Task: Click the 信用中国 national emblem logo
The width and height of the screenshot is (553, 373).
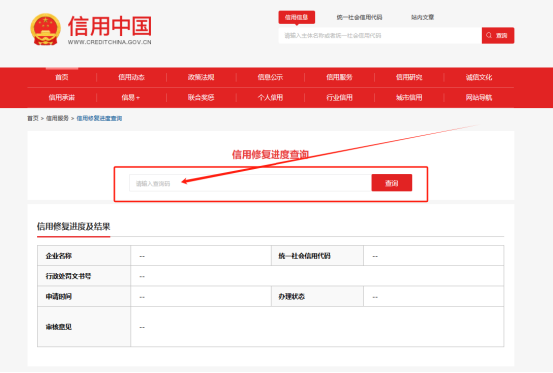Action: click(x=46, y=29)
